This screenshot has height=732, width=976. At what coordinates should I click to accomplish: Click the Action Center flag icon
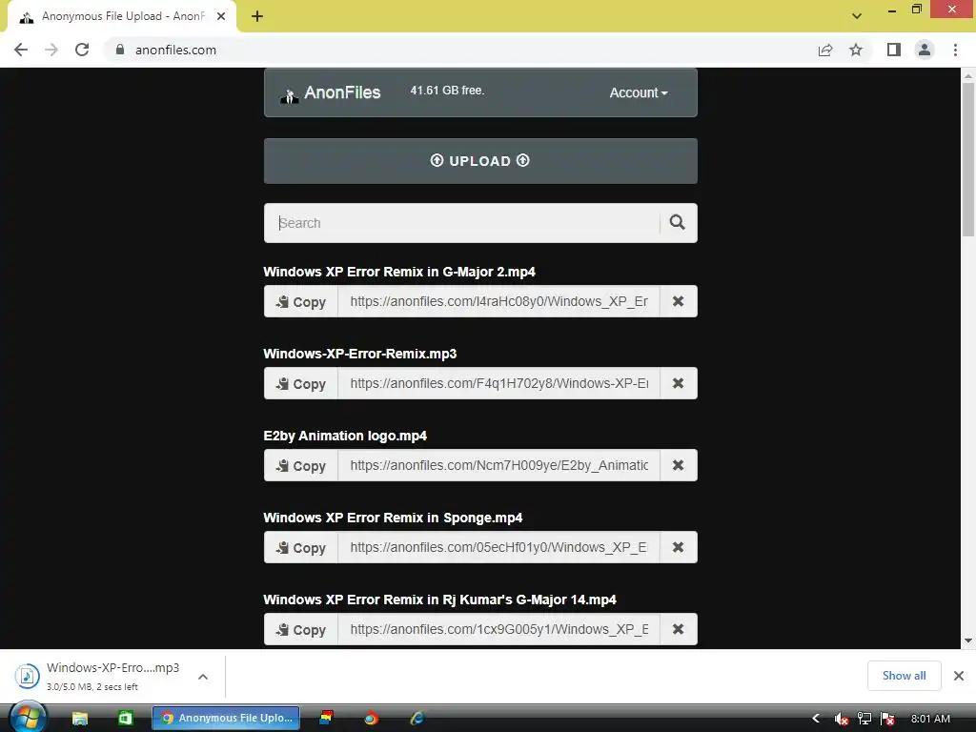tap(887, 719)
